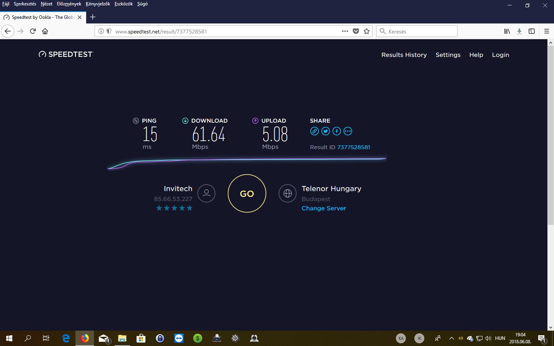Open the volume control in tray

point(488,338)
